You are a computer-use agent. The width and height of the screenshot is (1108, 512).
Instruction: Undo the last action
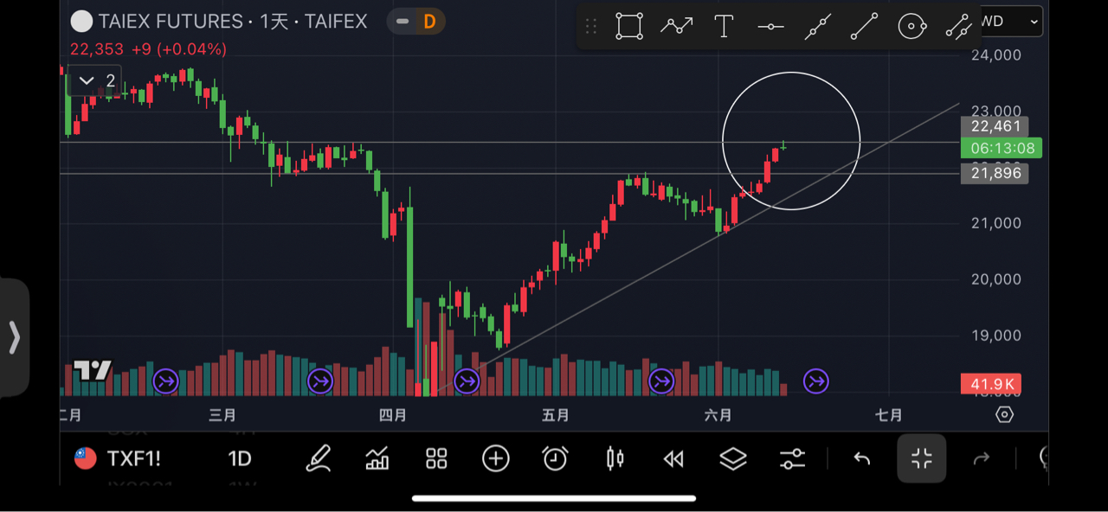click(861, 458)
